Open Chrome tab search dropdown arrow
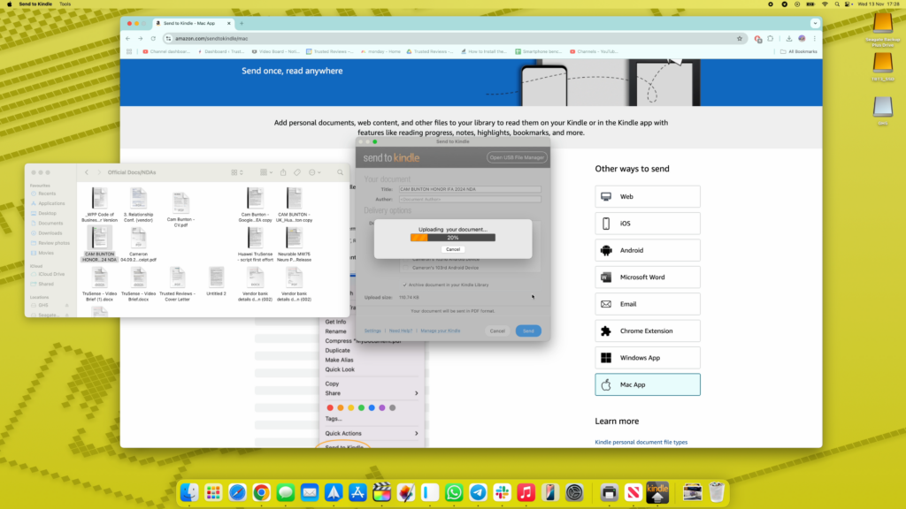The width and height of the screenshot is (906, 509). pyautogui.click(x=815, y=24)
